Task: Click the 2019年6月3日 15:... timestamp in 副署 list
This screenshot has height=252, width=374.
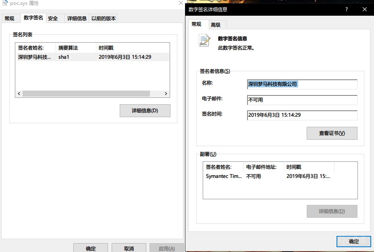Action: pos(308,176)
